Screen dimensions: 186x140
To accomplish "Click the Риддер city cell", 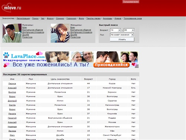I will point(112,118).
